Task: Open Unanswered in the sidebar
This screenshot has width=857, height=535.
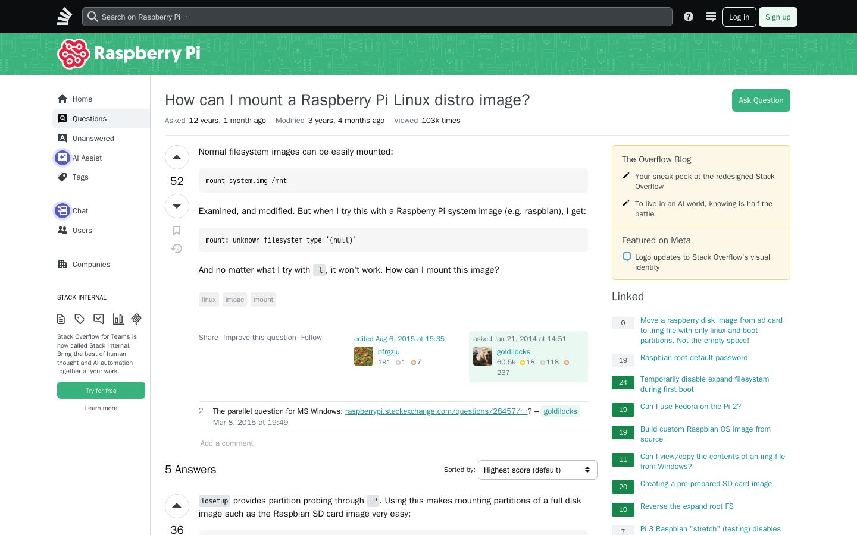Action: pyautogui.click(x=101, y=139)
